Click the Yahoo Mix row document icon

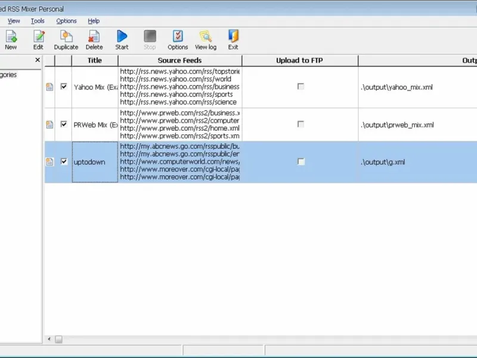pos(49,87)
